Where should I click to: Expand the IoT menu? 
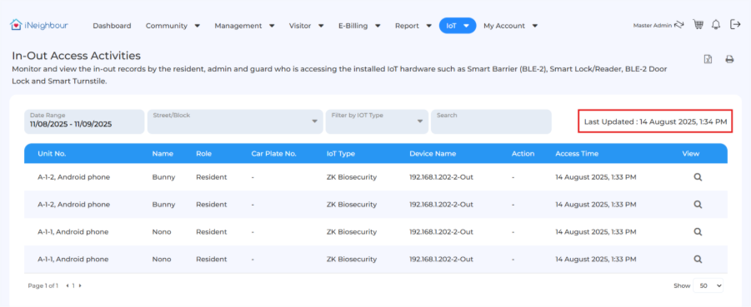[x=458, y=26]
